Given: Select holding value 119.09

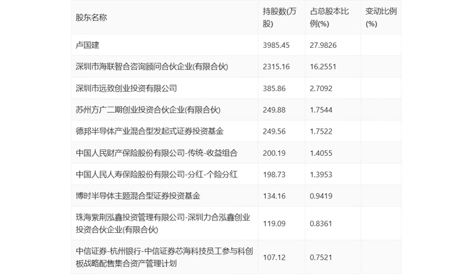Looking at the screenshot, I should tap(274, 223).
